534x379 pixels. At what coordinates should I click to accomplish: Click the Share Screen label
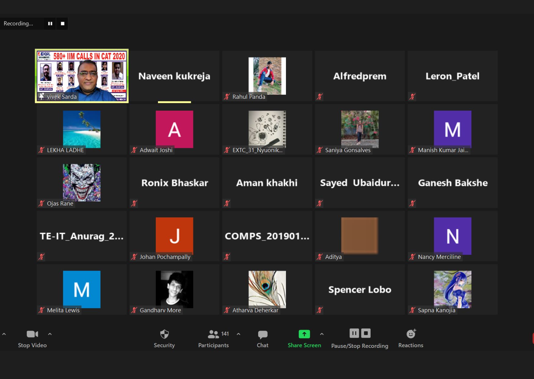tap(304, 345)
